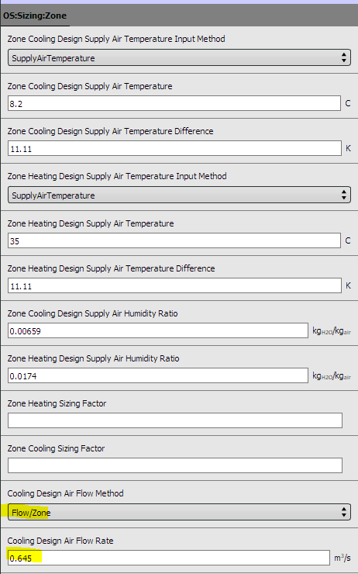Open Zone Heating Design Supply Air Temperature Input Method dropdown
Image resolution: width=358 pixels, height=574 pixels.
point(179,195)
